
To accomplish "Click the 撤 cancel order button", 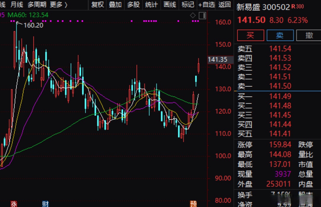I will (309, 35).
